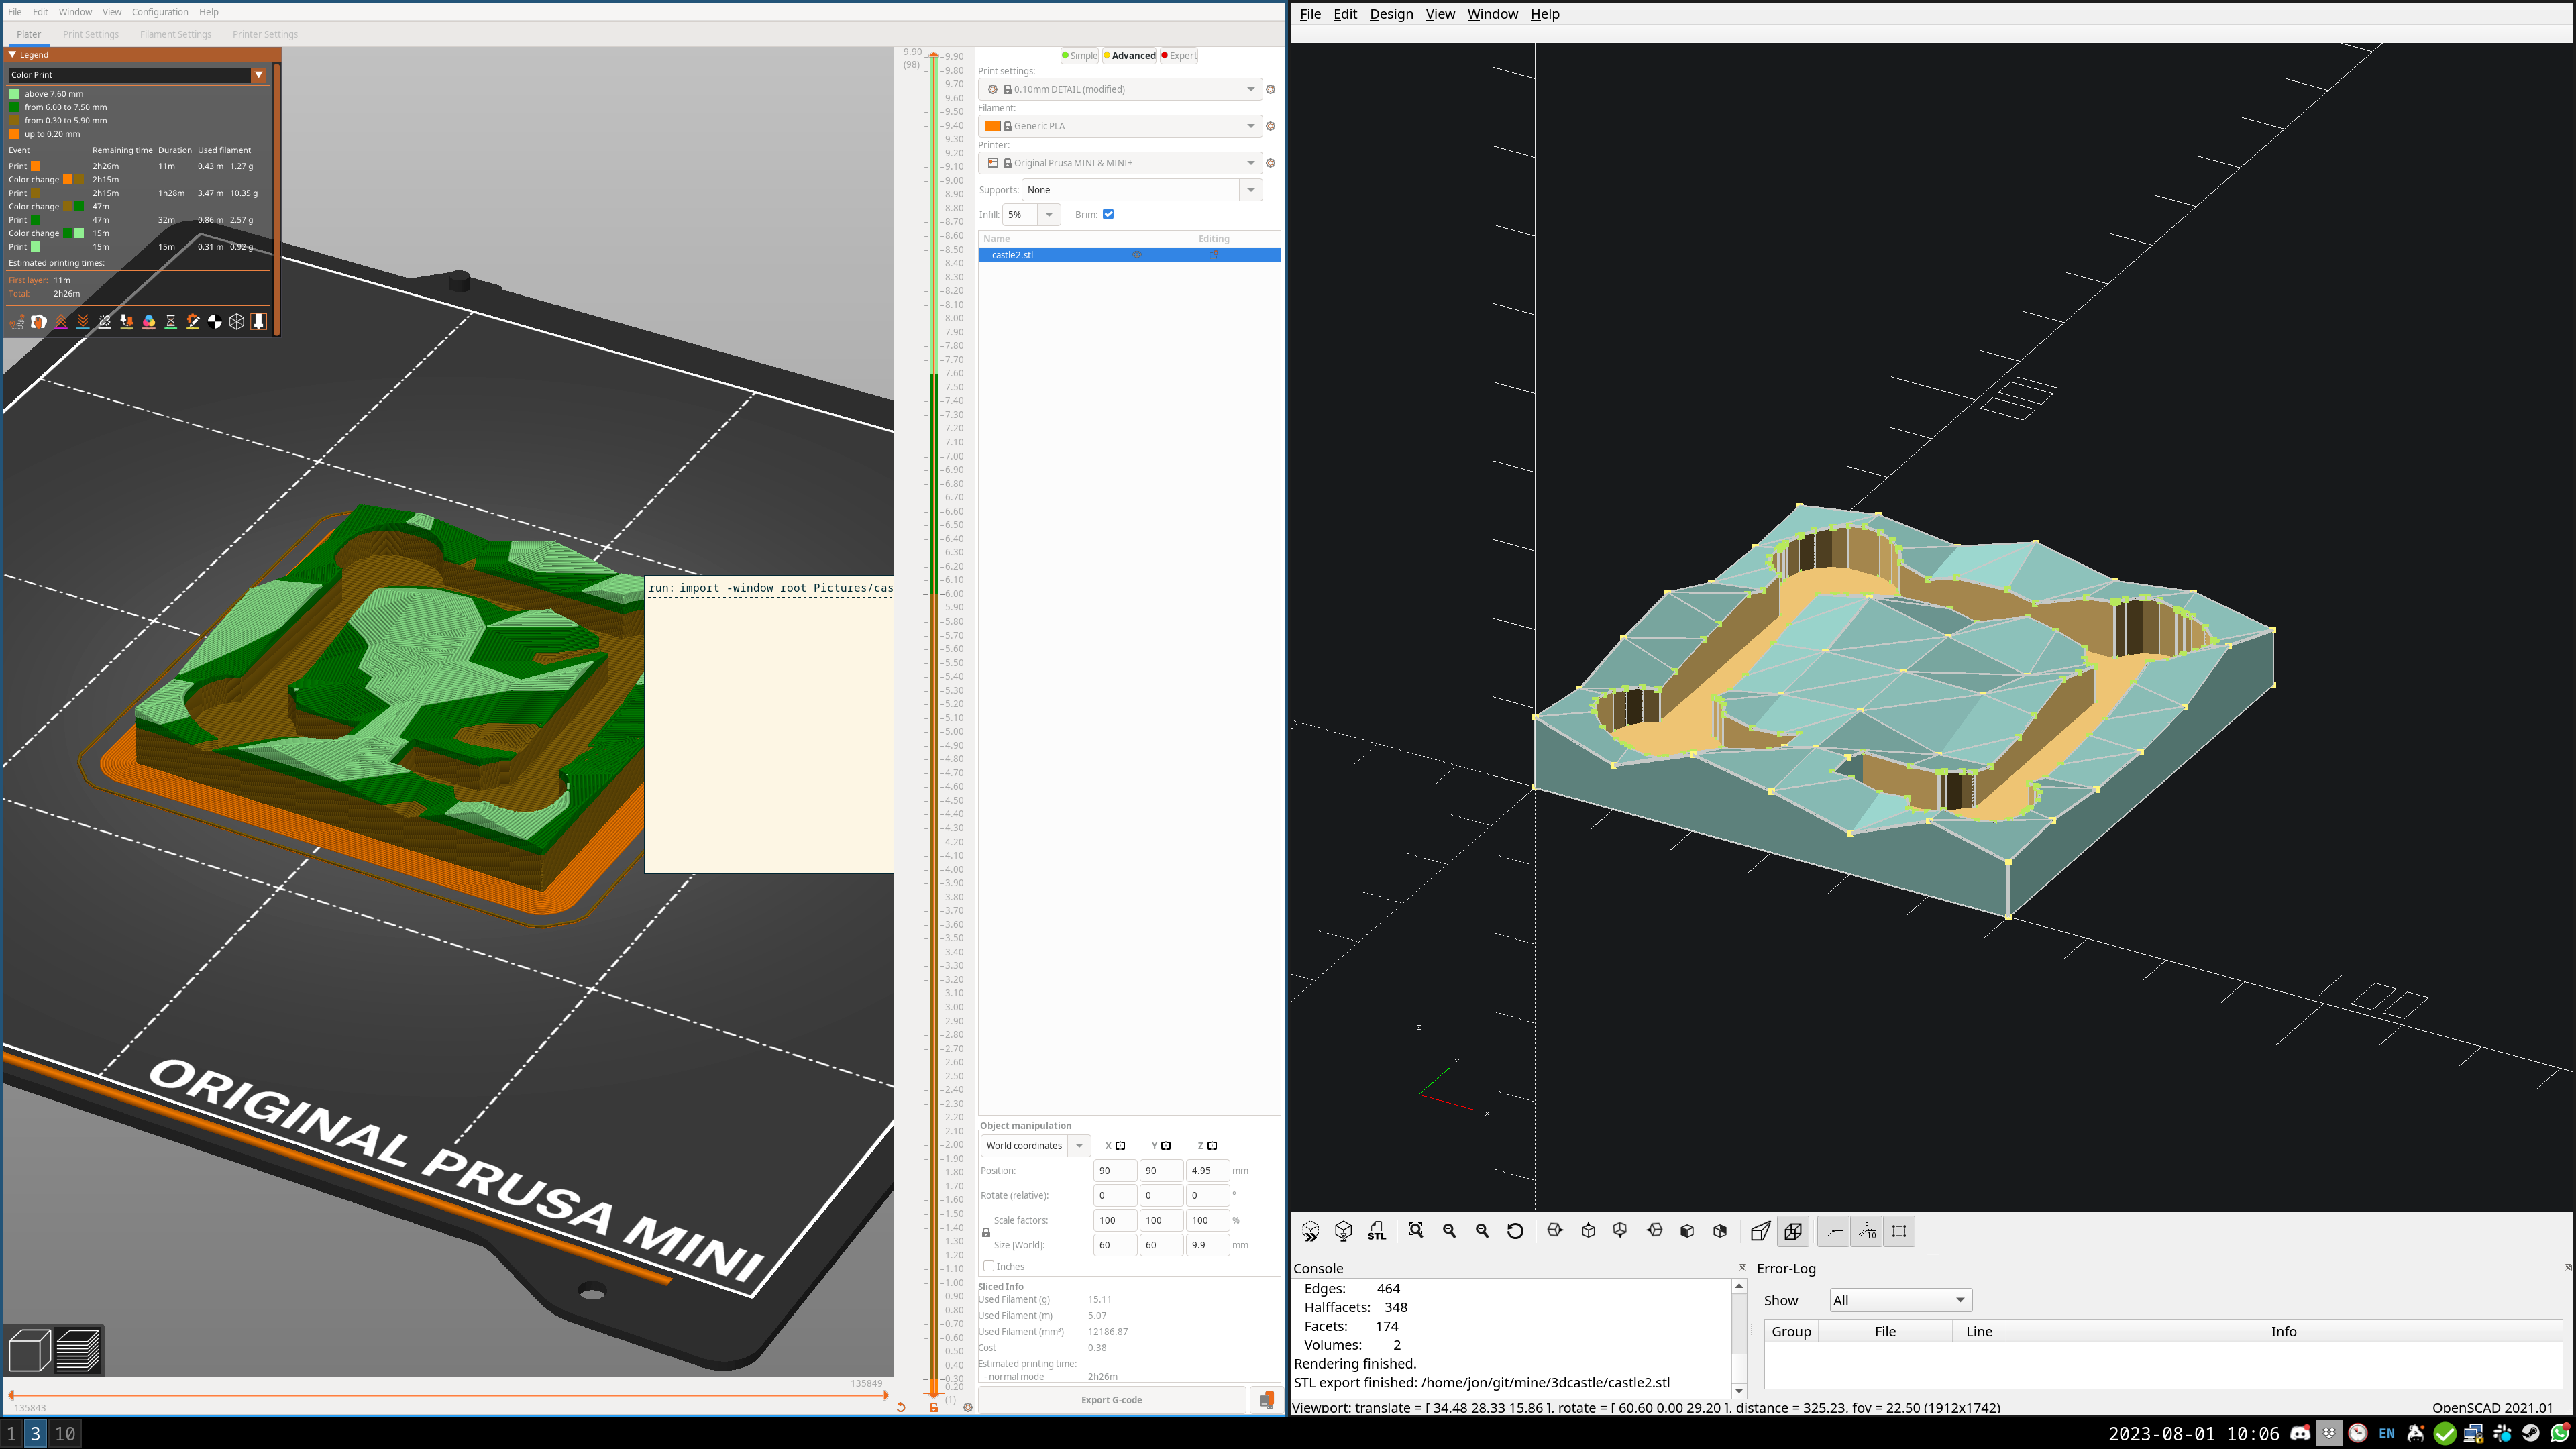
Task: Toggle Color changes icon with colored circles
Action: coord(149,322)
